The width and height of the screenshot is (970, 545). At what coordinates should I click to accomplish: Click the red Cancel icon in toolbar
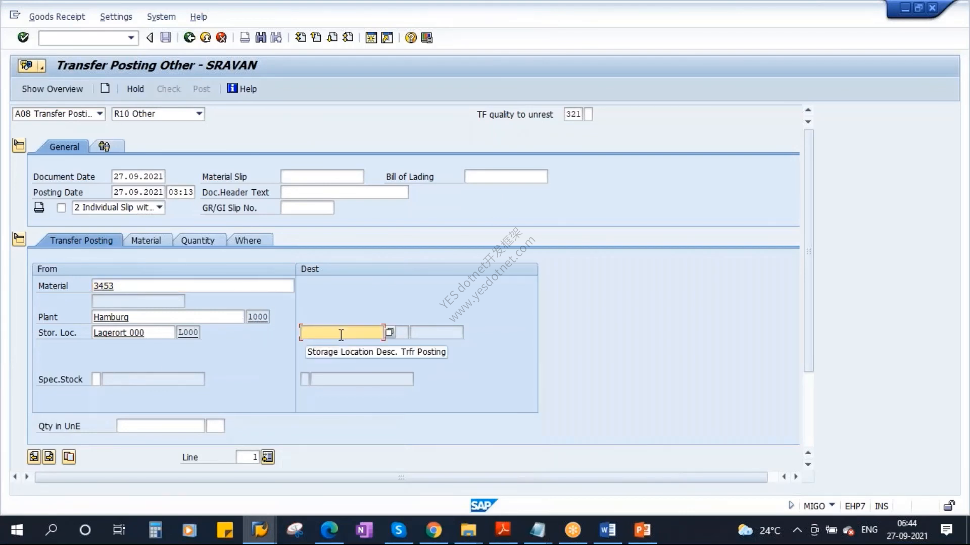point(221,37)
